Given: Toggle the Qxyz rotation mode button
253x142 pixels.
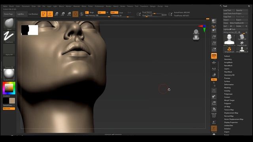Looking at the screenshot, I should tap(214, 80).
